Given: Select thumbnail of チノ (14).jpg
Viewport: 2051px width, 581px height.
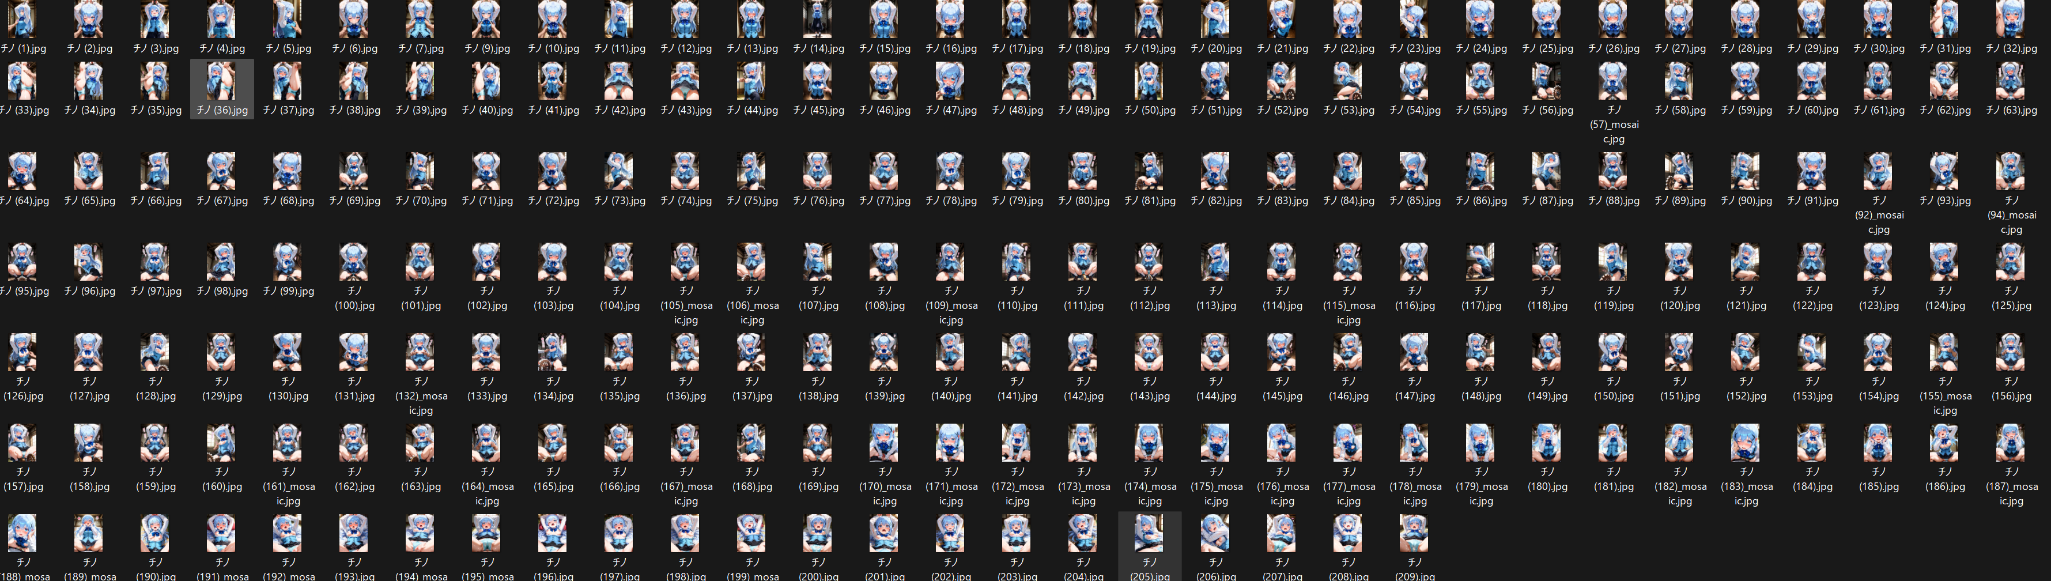Looking at the screenshot, I should 818,19.
